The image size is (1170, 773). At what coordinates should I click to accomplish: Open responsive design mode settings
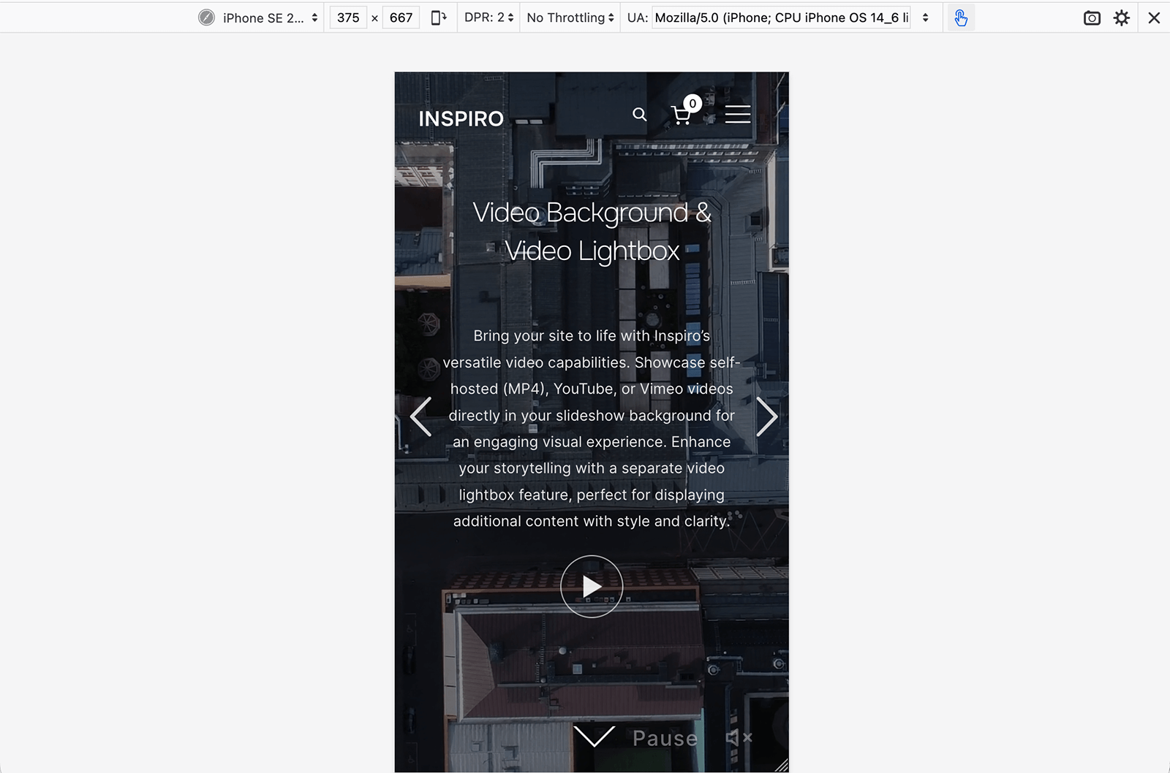(1121, 18)
